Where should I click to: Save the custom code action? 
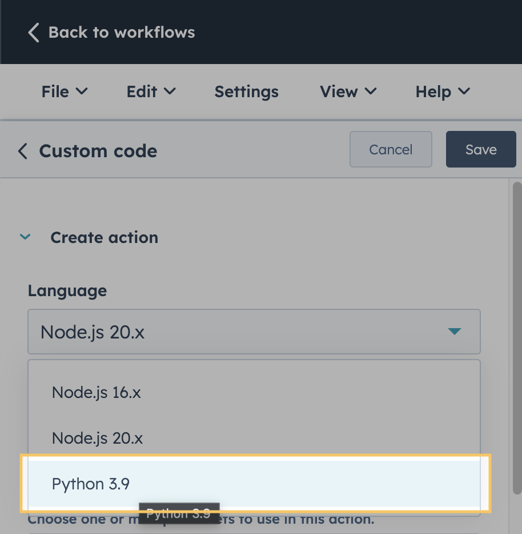tap(481, 149)
